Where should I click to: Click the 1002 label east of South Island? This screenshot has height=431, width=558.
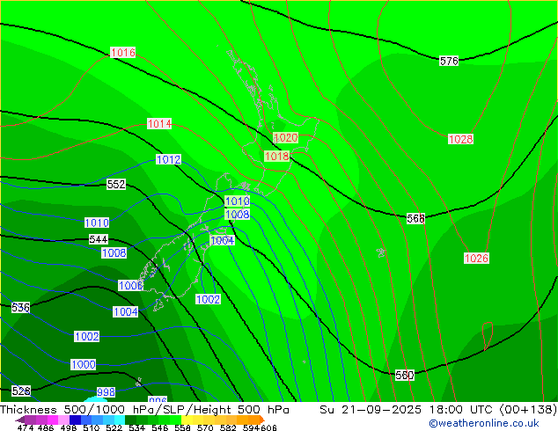[209, 299]
